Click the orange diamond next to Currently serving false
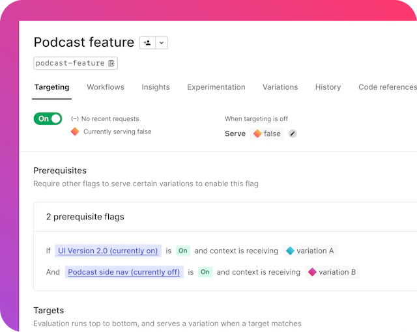The image size is (417, 332). tap(75, 131)
